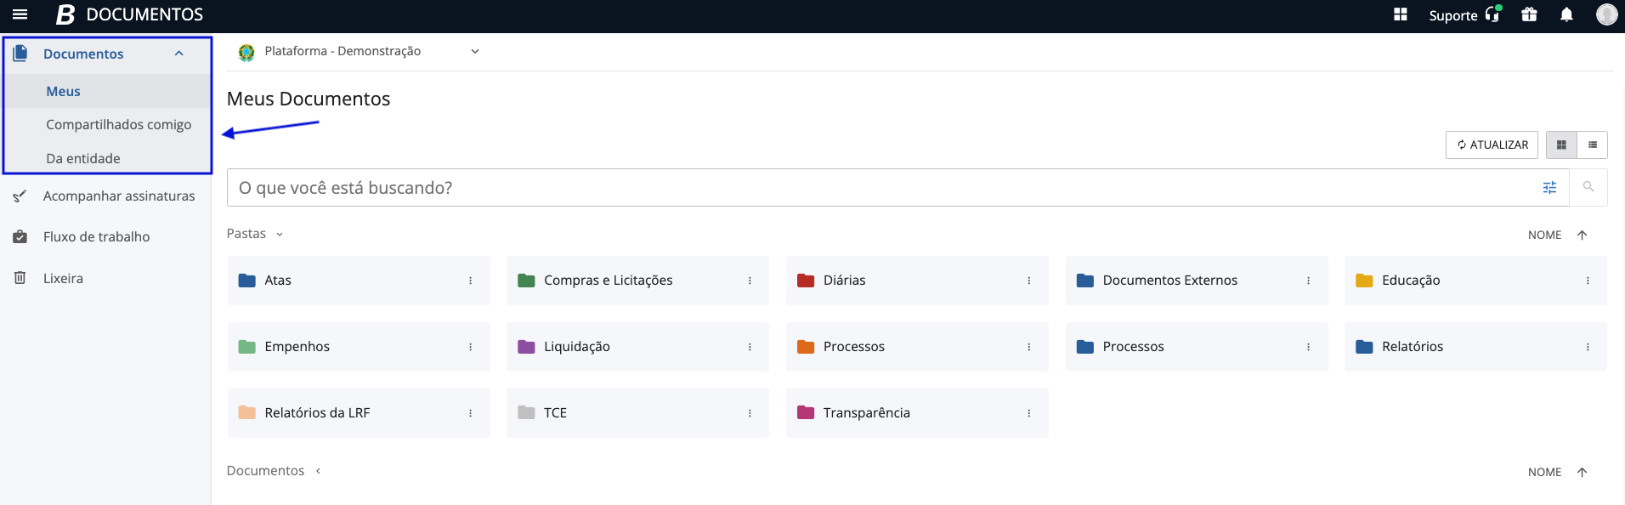Toggle folder sort order arrow by NOME
Screen dimensions: 1625x505
pos(1582,235)
